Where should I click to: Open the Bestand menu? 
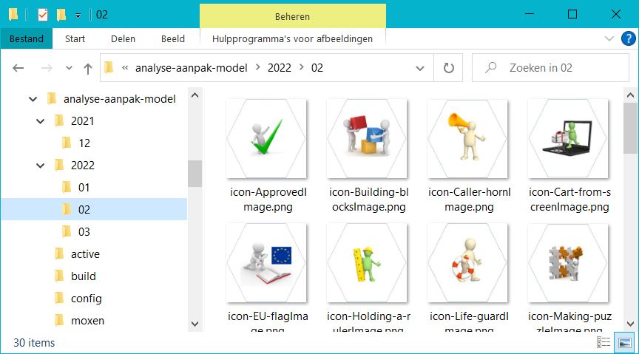coord(26,38)
